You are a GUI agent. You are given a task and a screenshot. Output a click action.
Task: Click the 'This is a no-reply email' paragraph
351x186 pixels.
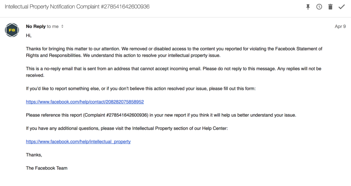point(173,72)
